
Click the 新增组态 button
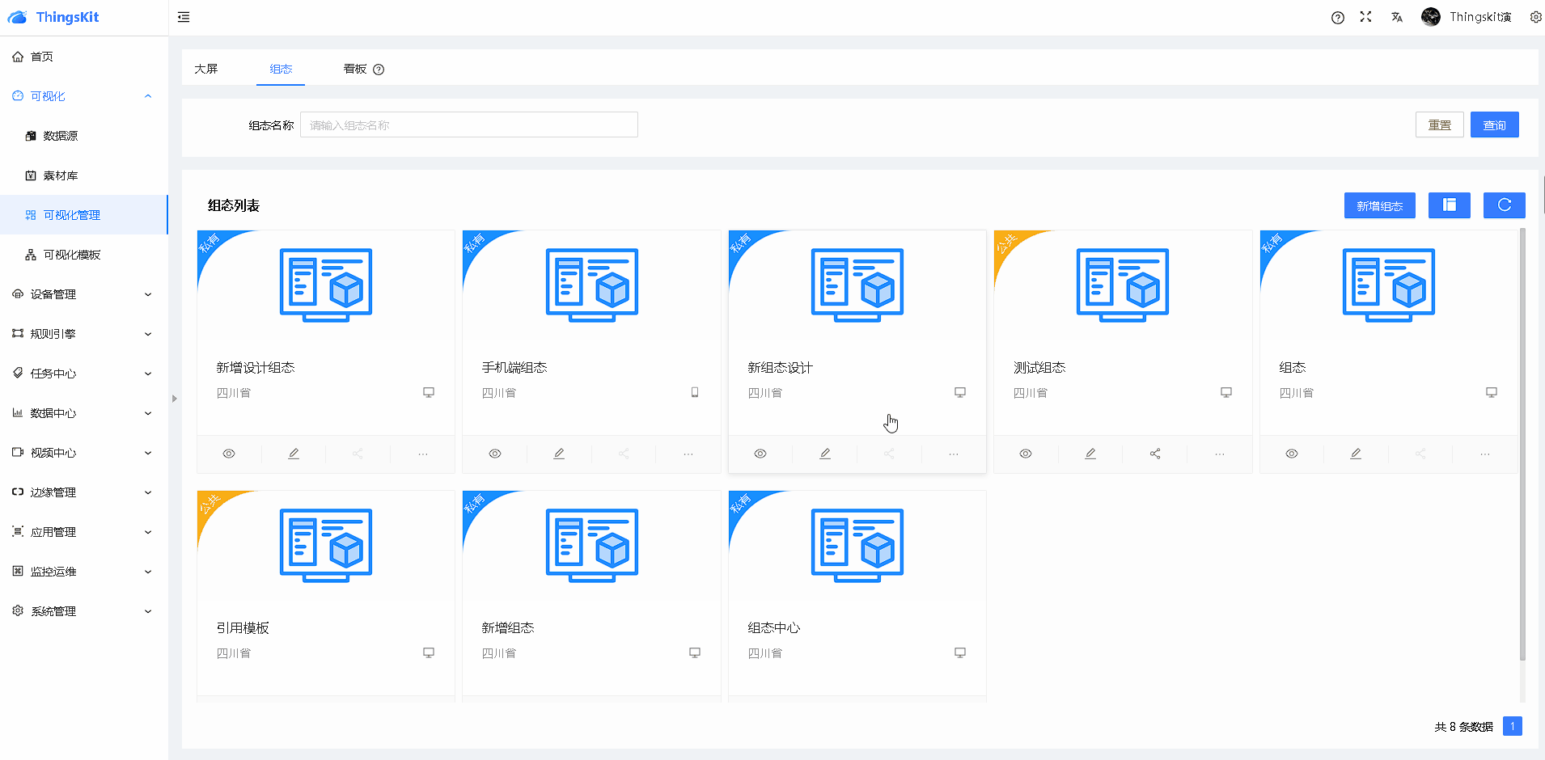pyautogui.click(x=1379, y=205)
